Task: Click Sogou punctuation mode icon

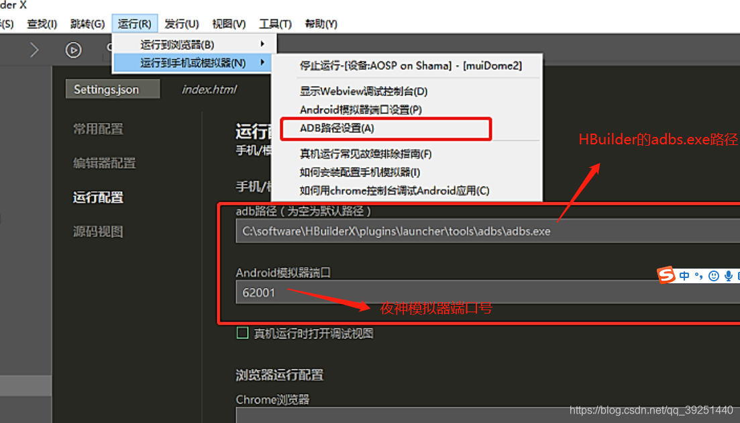Action: [x=699, y=276]
